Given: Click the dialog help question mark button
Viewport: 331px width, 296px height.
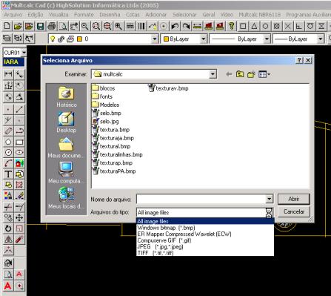Looking at the screenshot, I should [x=299, y=60].
